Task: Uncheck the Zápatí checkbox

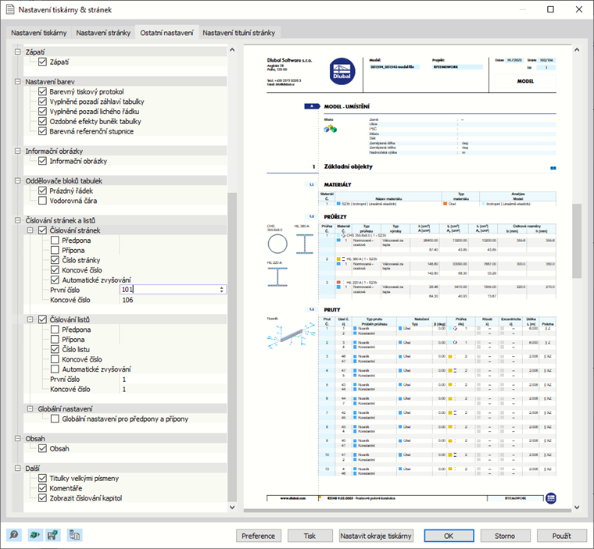Action: pos(42,62)
